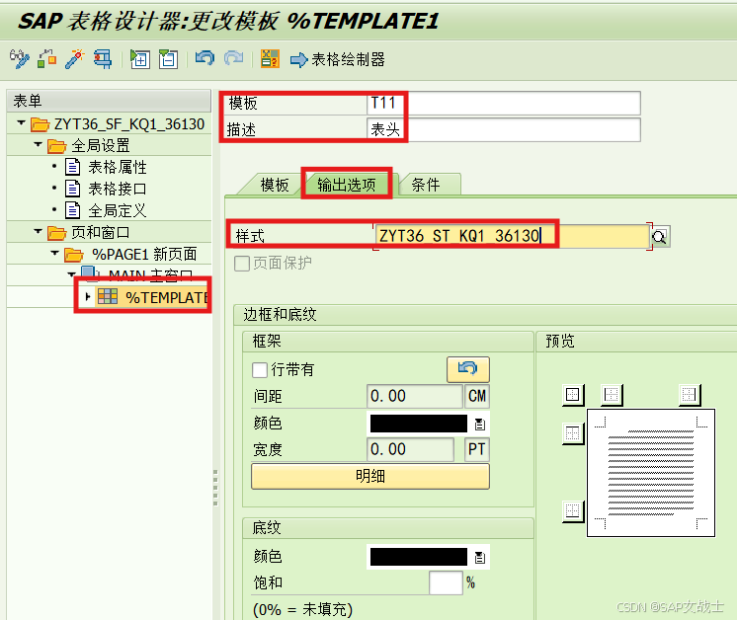737x620 pixels.
Task: Collapse the ZYT36_SF_KQ1_36130 form node
Action: (x=21, y=123)
